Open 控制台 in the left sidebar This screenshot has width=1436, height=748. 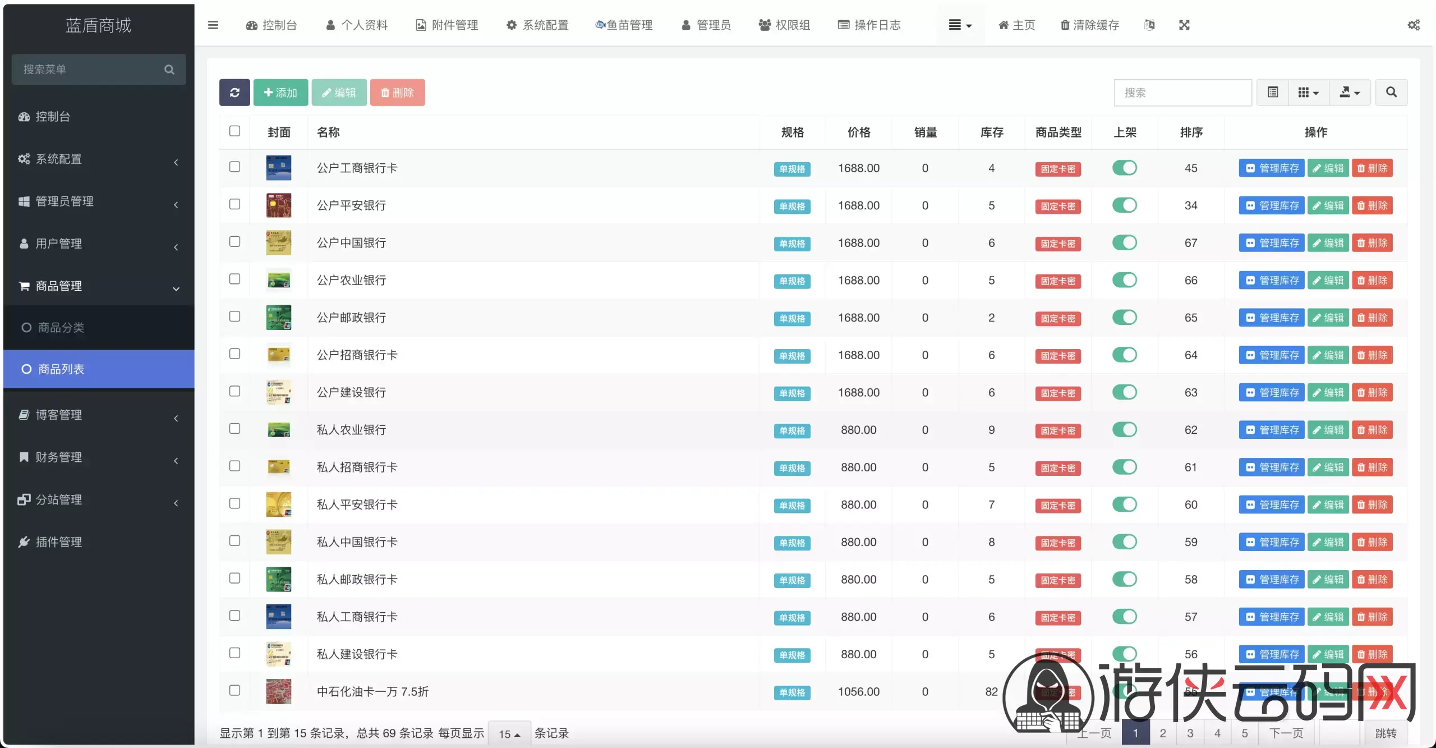pyautogui.click(x=99, y=117)
